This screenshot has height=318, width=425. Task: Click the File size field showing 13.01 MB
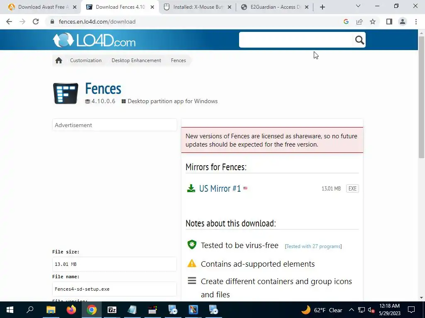point(115,264)
